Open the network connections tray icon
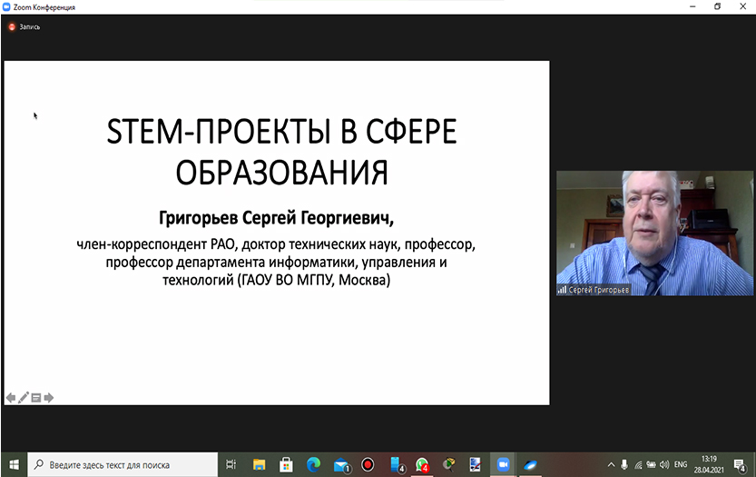Image resolution: width=756 pixels, height=477 pixels. click(638, 463)
